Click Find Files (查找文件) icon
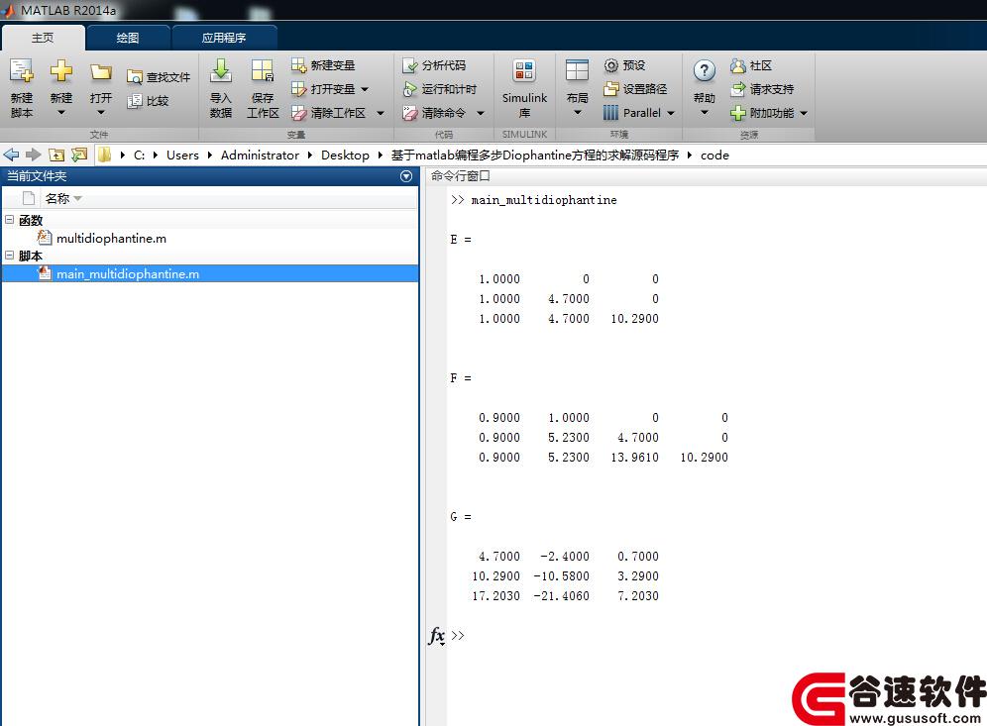This screenshot has width=987, height=726. click(x=135, y=76)
